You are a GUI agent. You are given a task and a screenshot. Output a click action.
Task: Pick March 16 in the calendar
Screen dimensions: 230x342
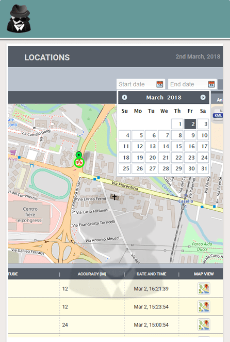point(190,146)
